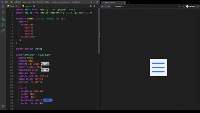200x113 pixels.
Task: Click the closing </Container> tag on line 10
Action: pyautogui.click(x=28, y=37)
